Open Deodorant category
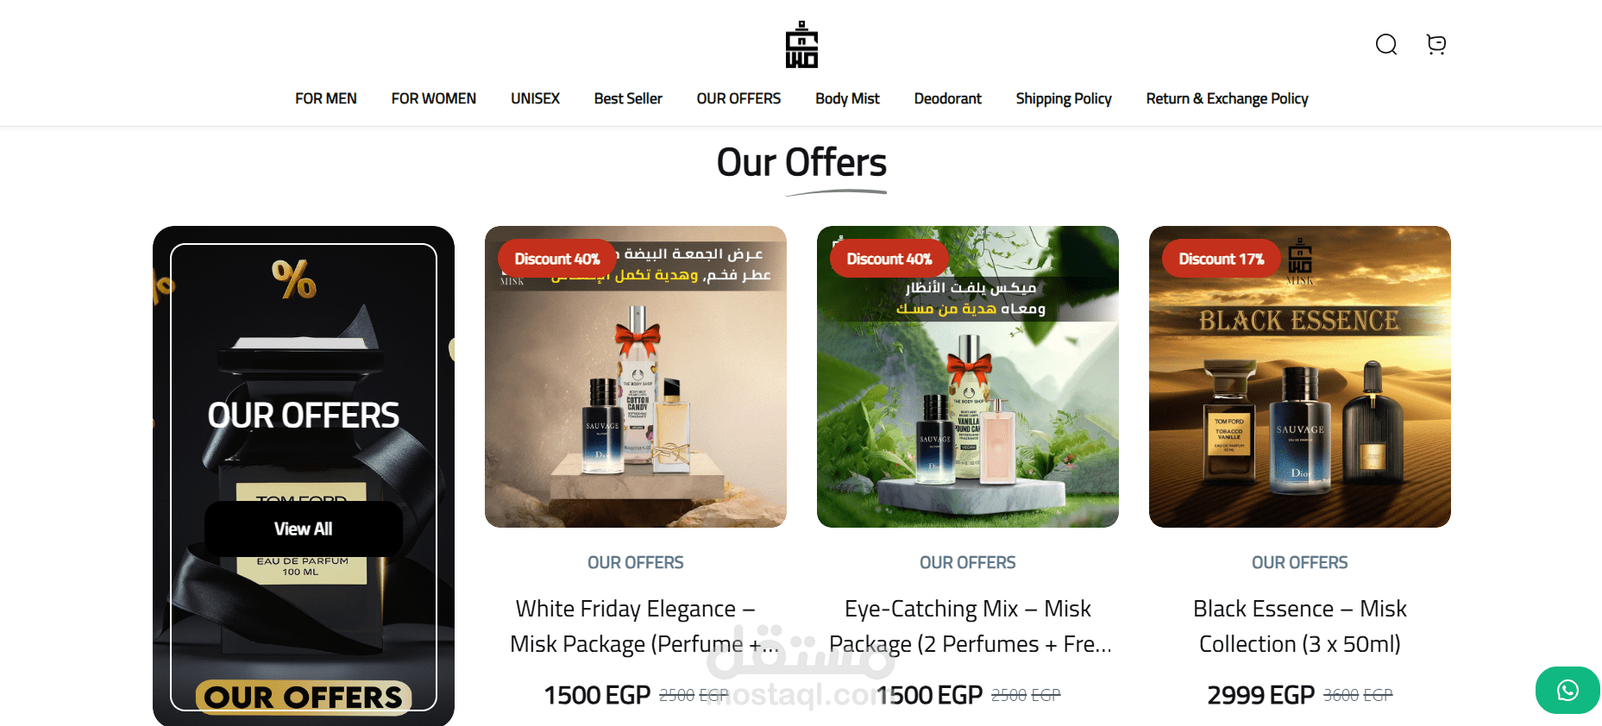Screen dimensions: 1602x726 pyautogui.click(x=948, y=98)
